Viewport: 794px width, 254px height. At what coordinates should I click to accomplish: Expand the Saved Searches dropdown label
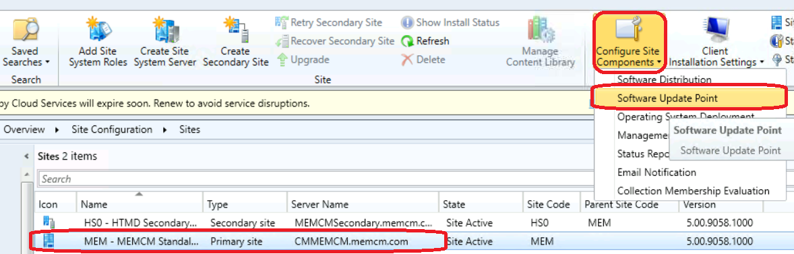[x=26, y=57]
